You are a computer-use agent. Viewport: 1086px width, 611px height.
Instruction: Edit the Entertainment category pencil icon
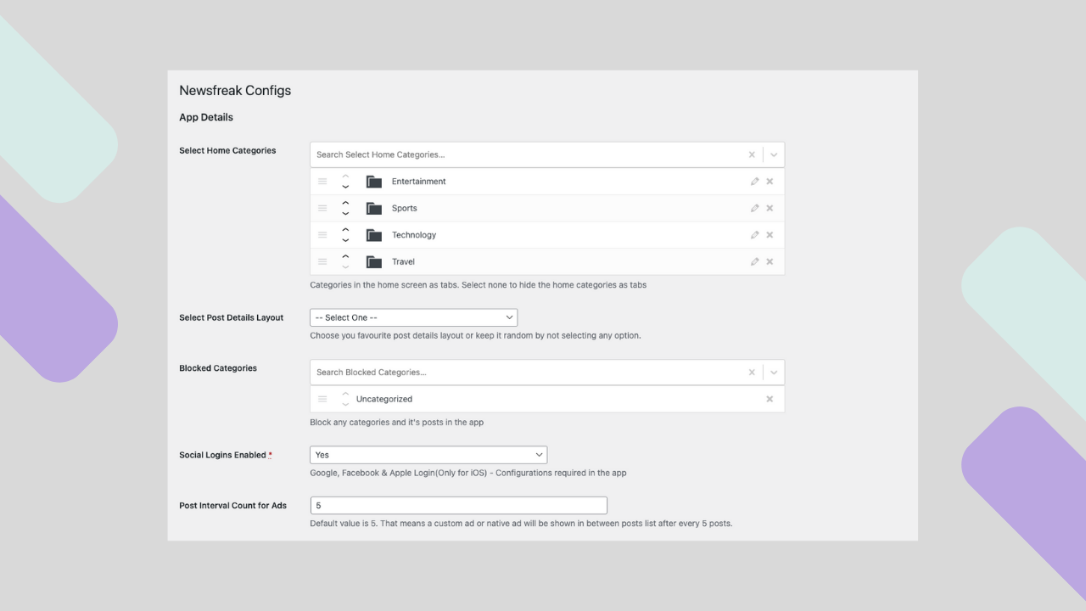(x=754, y=182)
